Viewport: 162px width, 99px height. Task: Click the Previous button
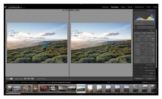pyautogui.click(x=139, y=79)
